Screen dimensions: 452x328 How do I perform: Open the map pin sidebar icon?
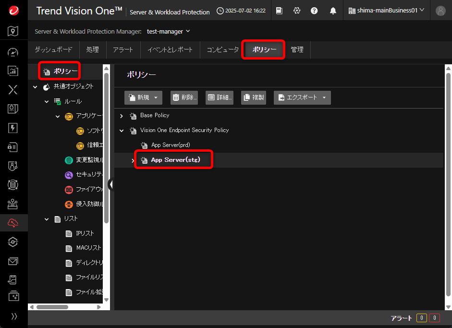click(13, 31)
